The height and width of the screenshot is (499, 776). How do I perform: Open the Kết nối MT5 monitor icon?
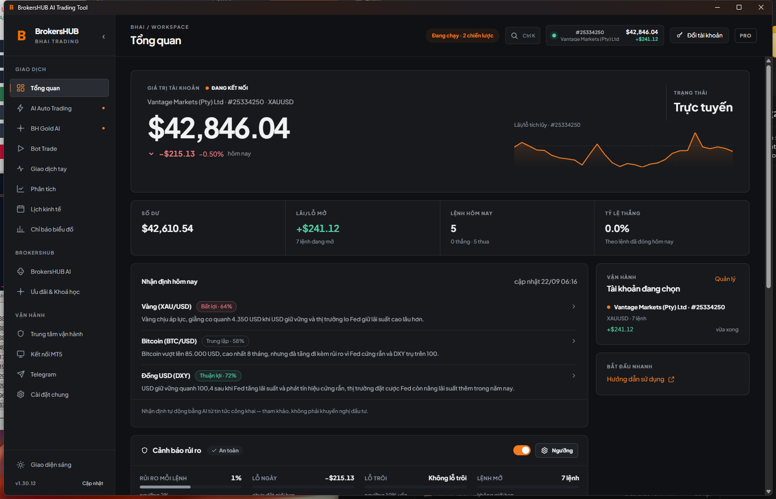pyautogui.click(x=21, y=354)
